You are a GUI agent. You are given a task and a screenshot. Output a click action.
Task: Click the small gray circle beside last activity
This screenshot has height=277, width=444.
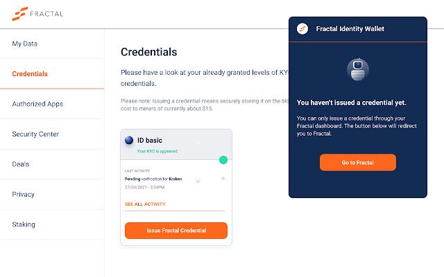[x=223, y=179]
